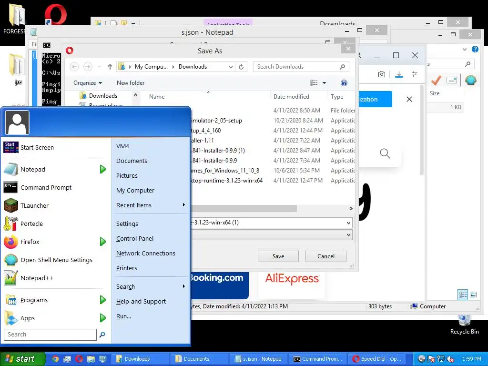
Task: Switch to s.json - Notepad taskbar button
Action: 258,359
